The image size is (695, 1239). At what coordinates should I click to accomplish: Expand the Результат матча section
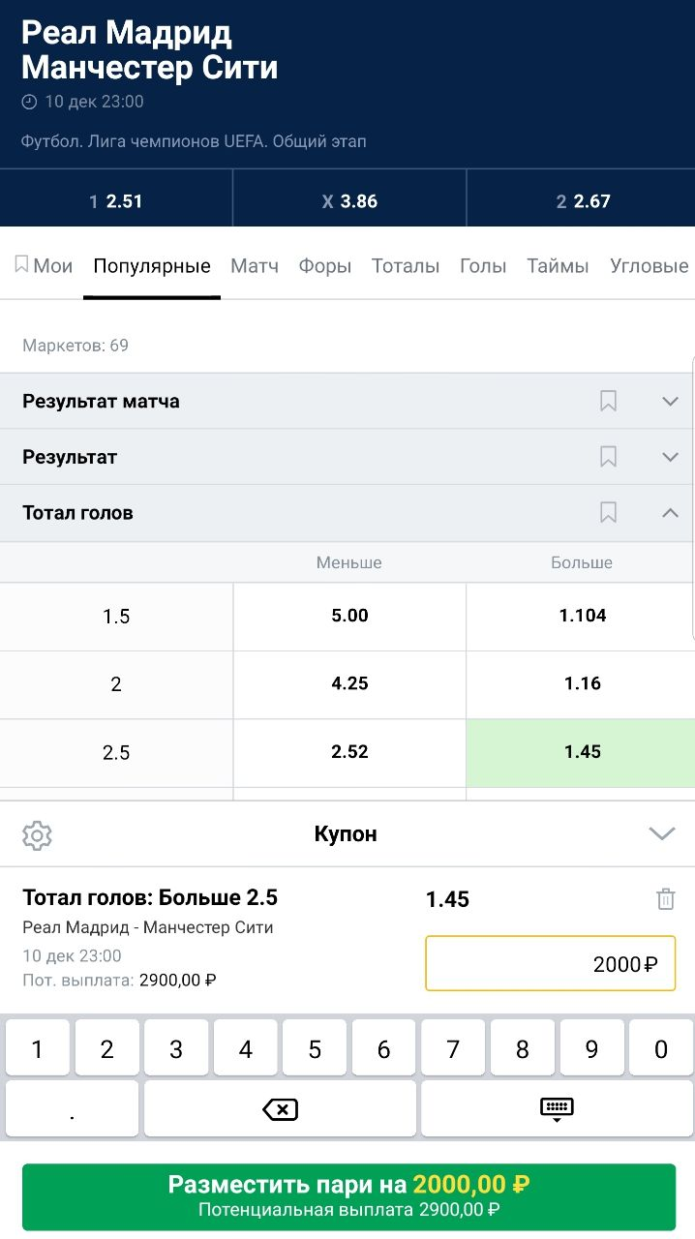pos(670,401)
